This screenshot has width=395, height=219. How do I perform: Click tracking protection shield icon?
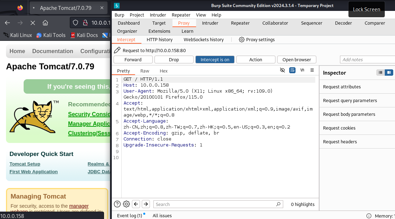pyautogui.click(x=75, y=23)
